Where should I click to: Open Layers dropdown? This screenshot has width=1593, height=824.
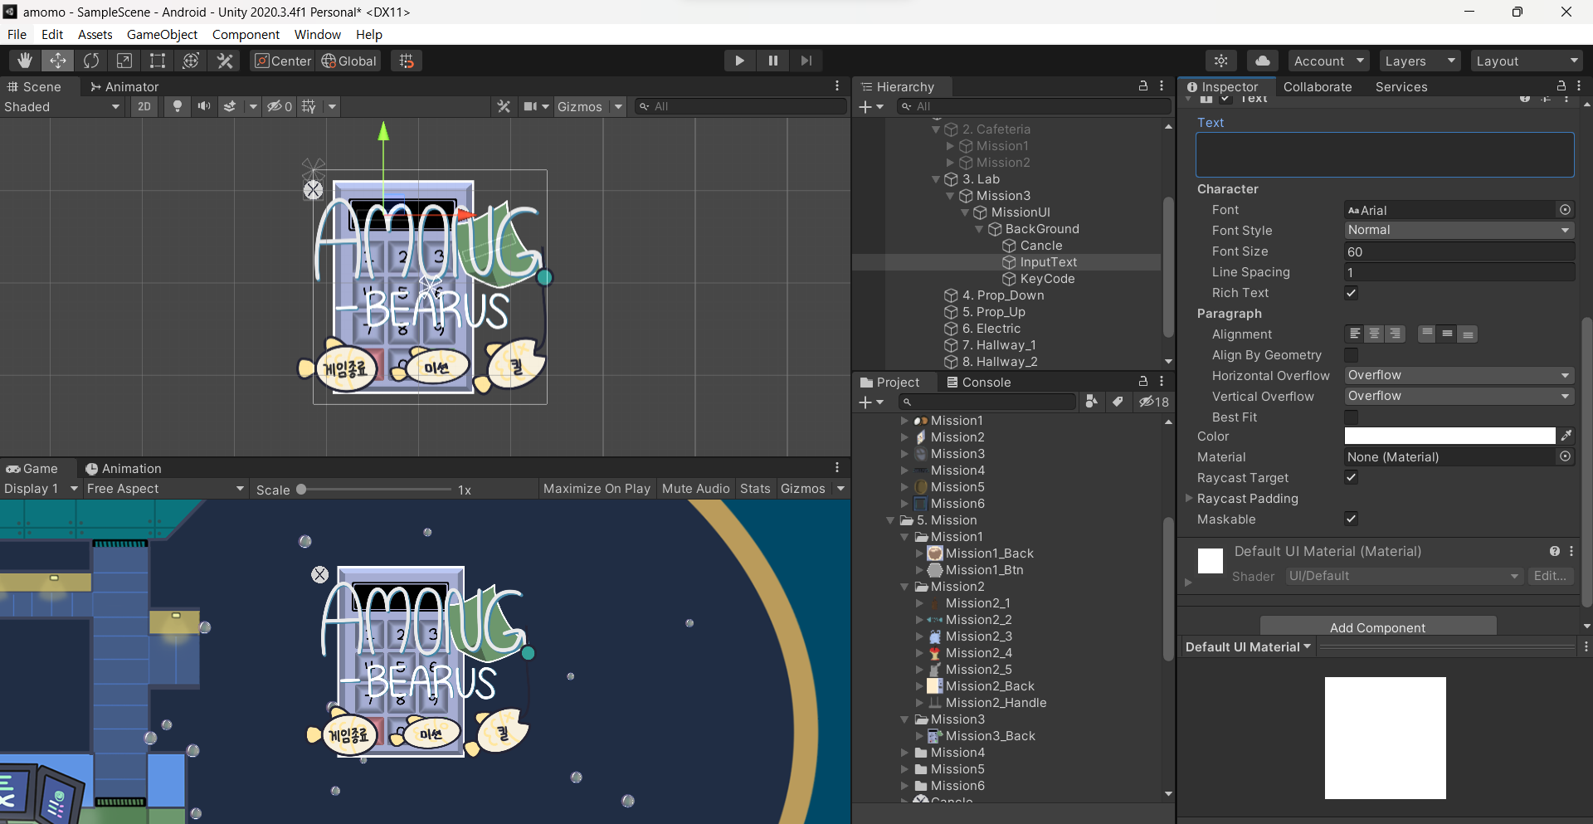click(1420, 61)
